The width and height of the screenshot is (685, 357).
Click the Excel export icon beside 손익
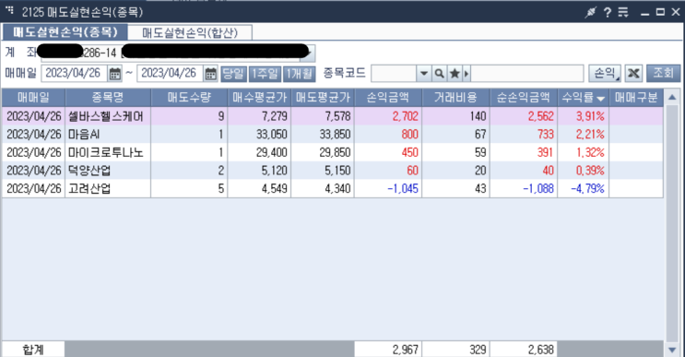(x=633, y=74)
